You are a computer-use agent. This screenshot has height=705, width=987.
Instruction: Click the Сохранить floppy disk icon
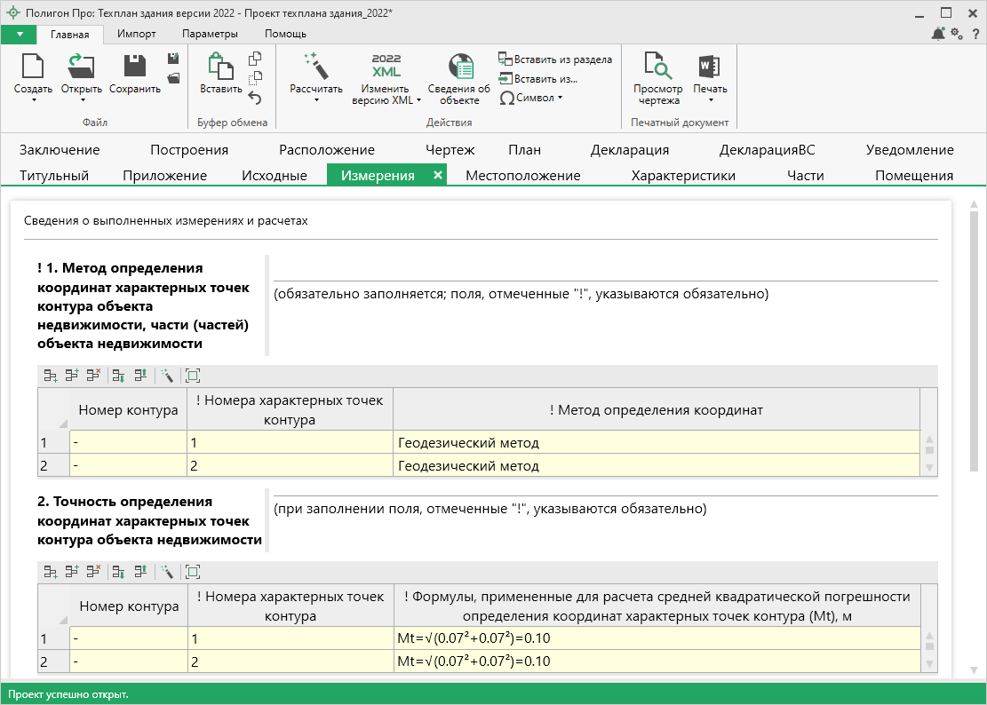click(135, 67)
